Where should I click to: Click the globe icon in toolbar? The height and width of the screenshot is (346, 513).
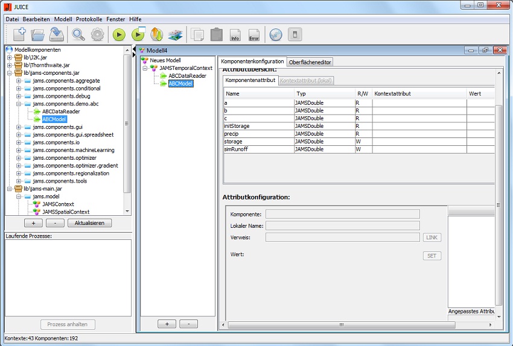point(275,34)
